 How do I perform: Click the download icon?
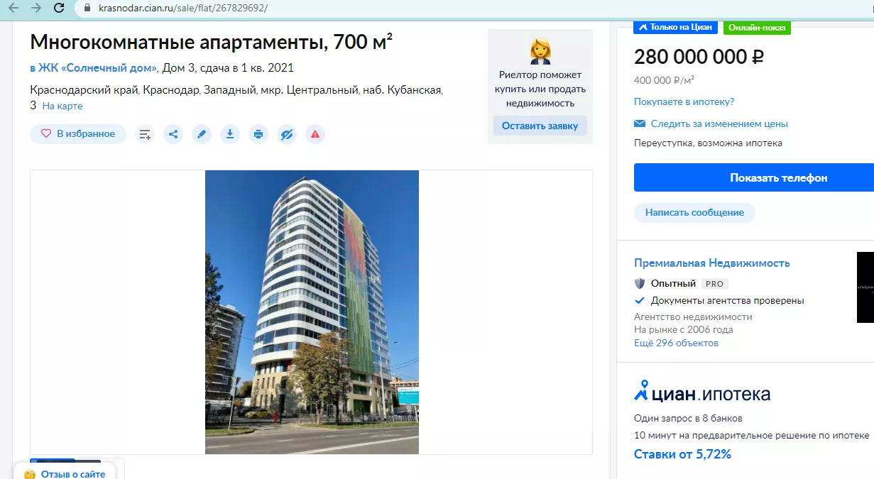tap(230, 134)
